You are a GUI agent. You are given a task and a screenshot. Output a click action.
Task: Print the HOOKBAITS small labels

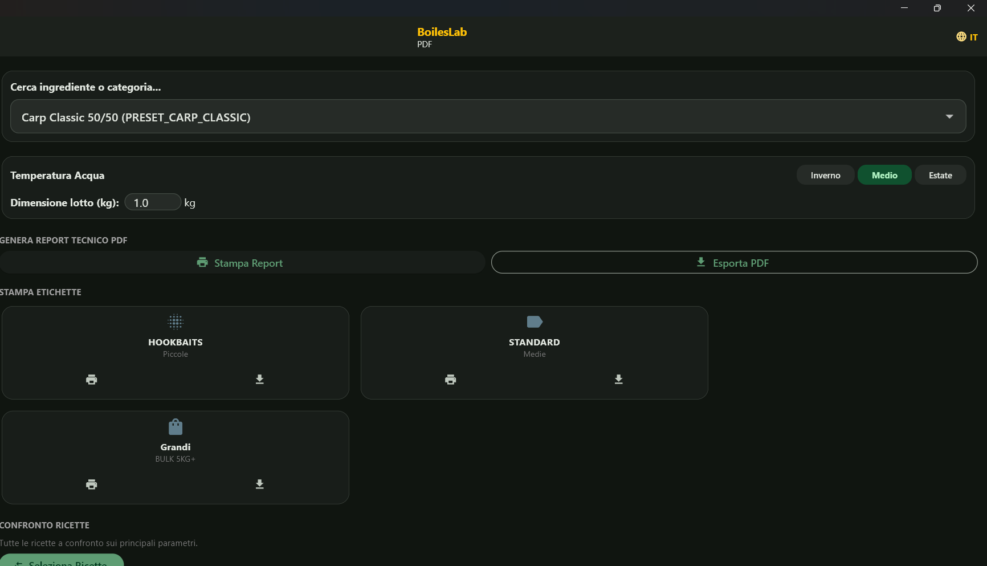tap(91, 380)
